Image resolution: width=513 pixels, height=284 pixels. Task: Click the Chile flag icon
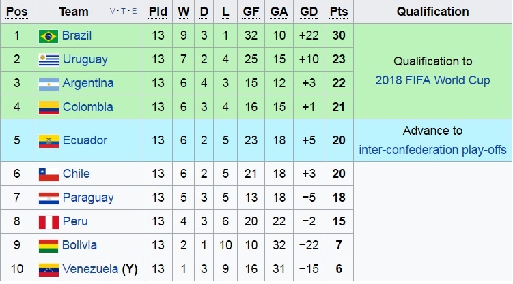pyautogui.click(x=48, y=174)
